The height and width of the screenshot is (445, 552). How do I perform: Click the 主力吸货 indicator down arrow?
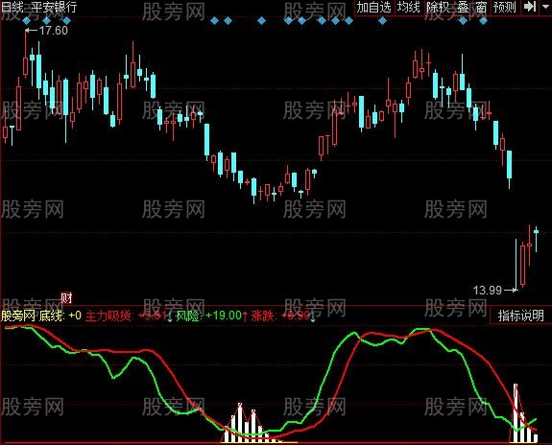click(170, 316)
